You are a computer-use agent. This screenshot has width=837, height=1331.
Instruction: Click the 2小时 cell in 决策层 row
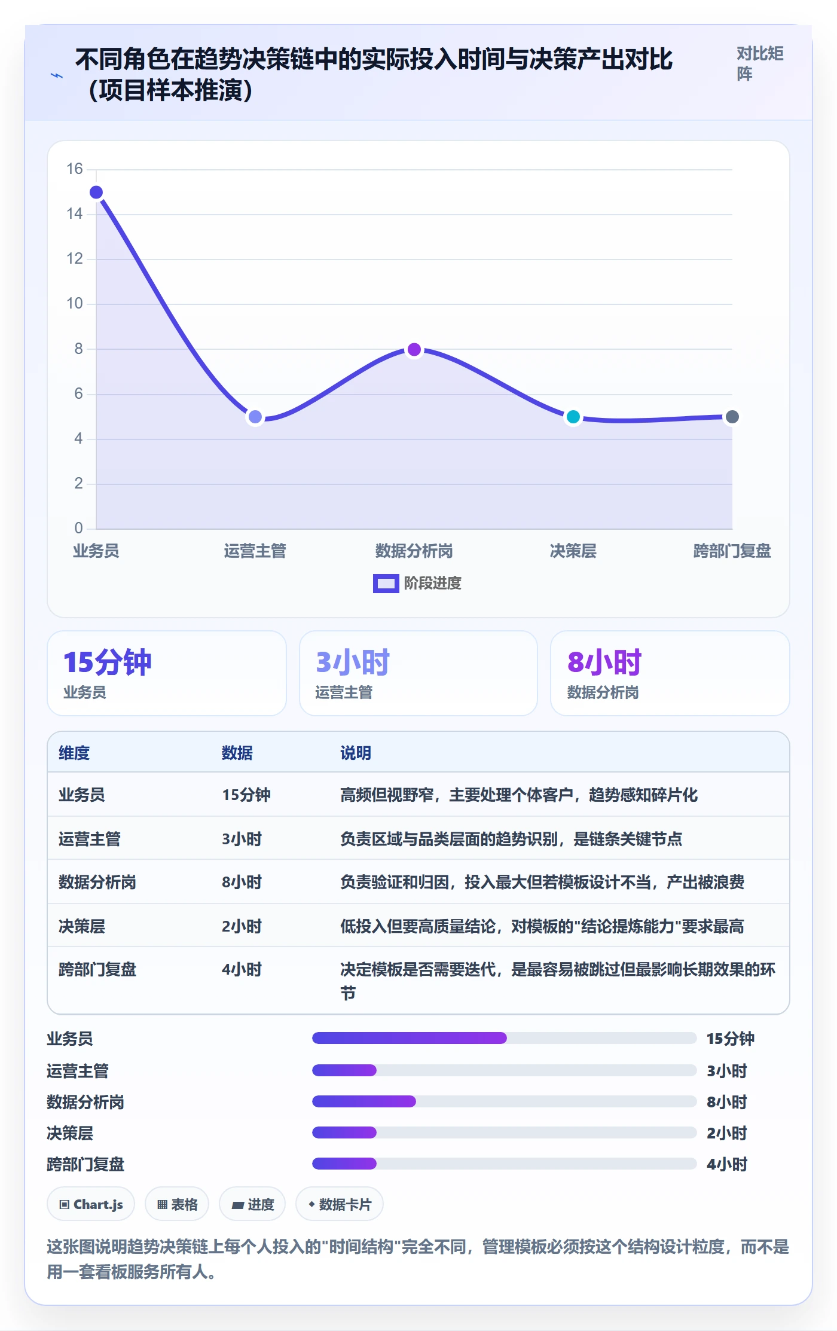coord(242,926)
